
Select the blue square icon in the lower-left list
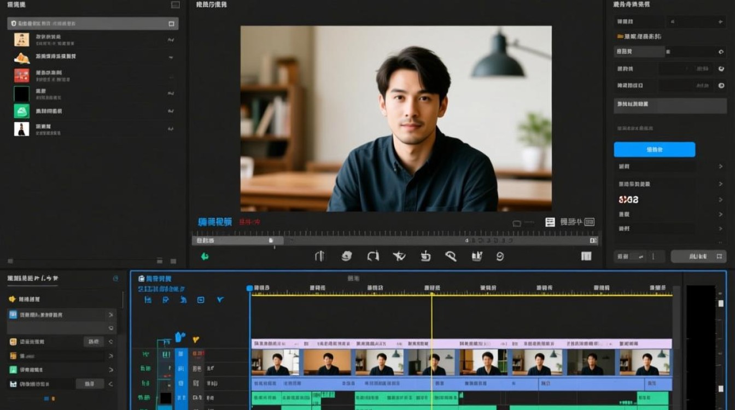(13, 314)
